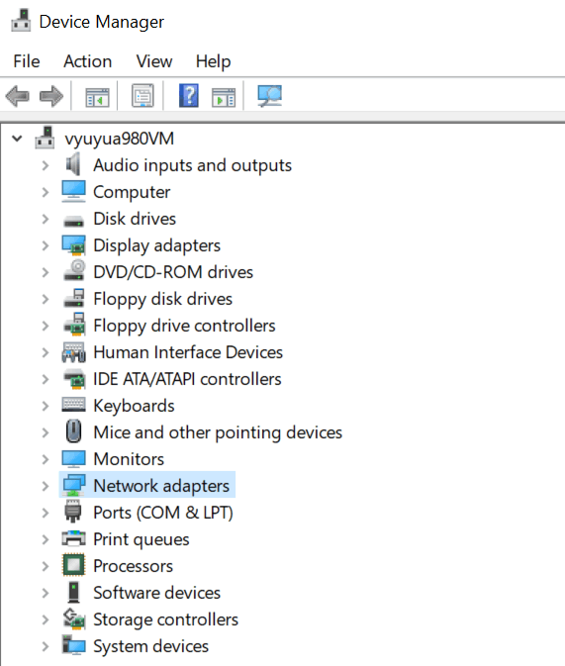This screenshot has height=666, width=565.
Task: Expand the Disk drives category
Action: point(46,219)
